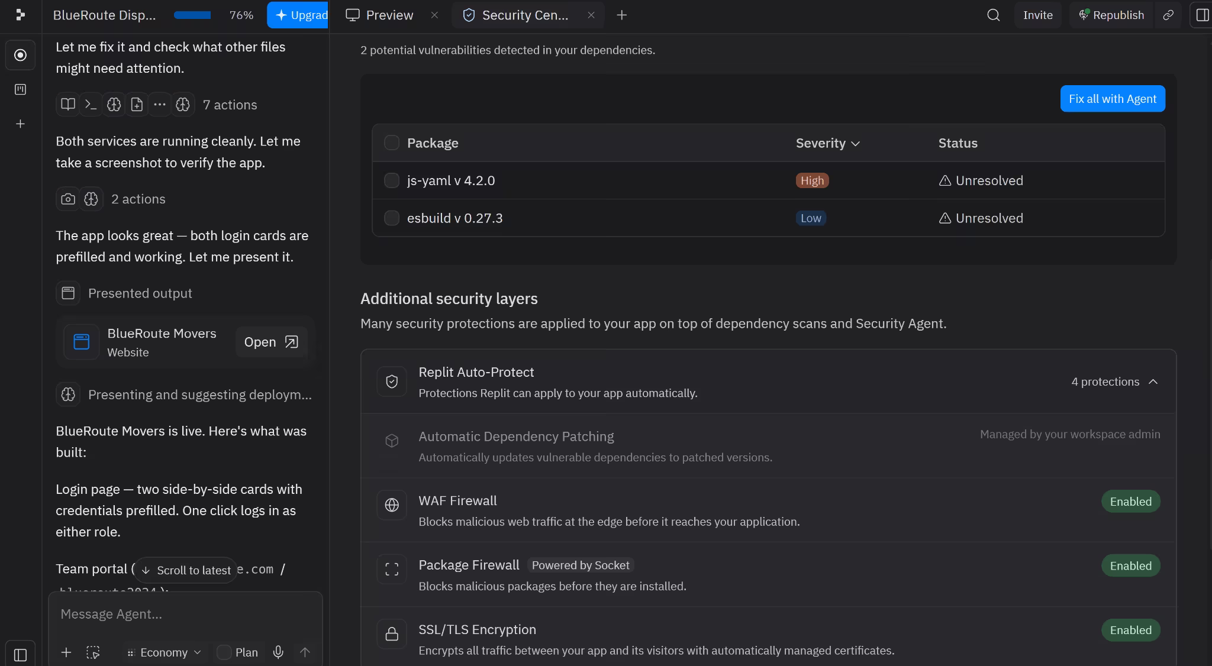Click the Invite button
The width and height of the screenshot is (1212, 666).
click(x=1038, y=15)
